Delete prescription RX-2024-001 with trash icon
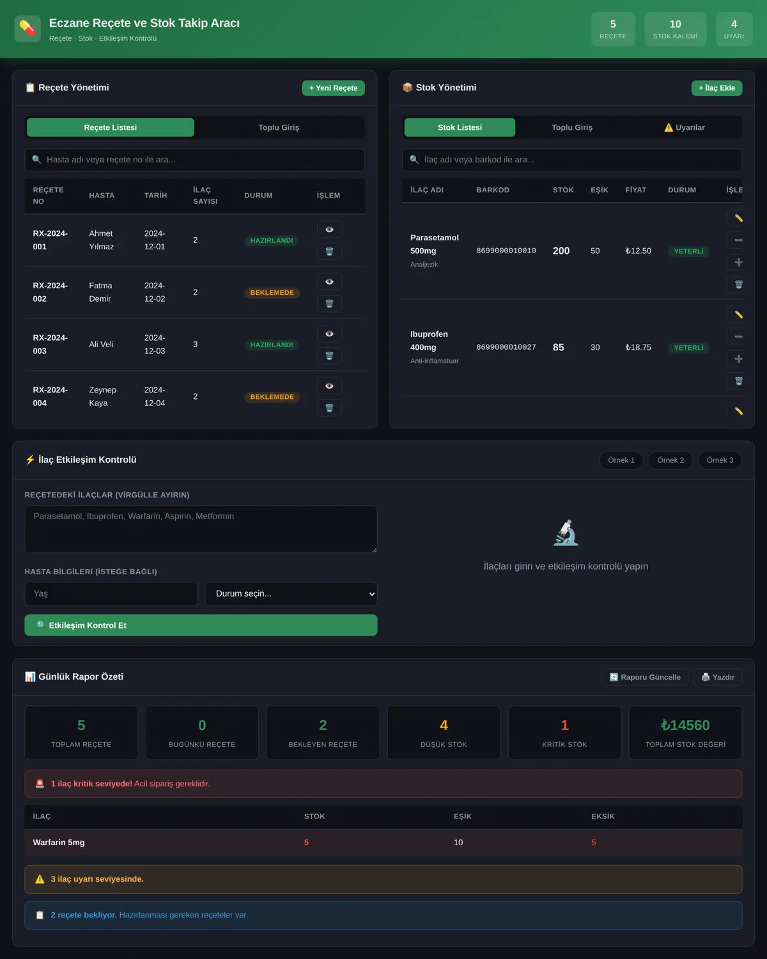The image size is (767, 959). [x=329, y=251]
